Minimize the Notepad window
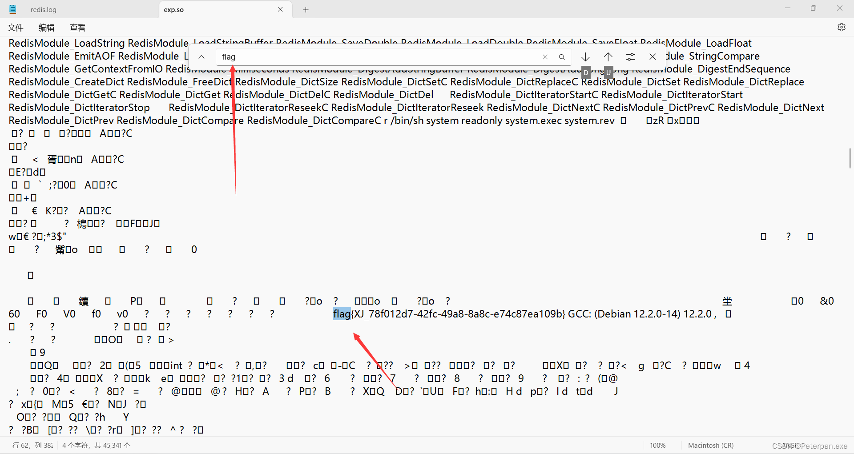The width and height of the screenshot is (854, 454). click(788, 8)
